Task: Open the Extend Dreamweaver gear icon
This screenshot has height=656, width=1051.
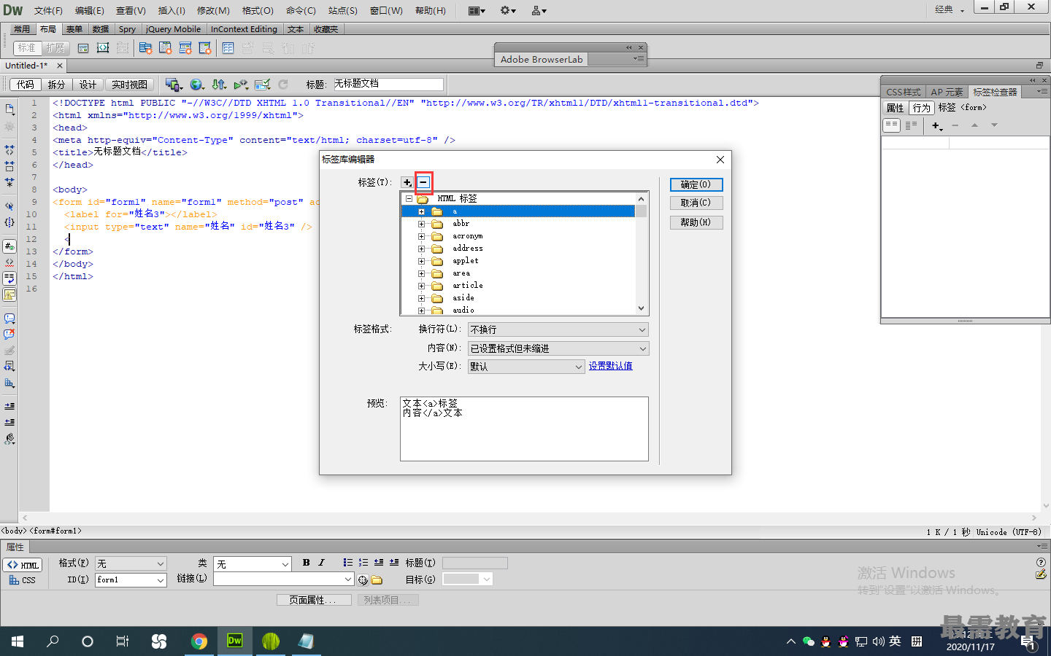Action: tap(508, 10)
